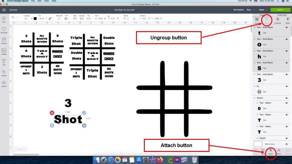The height and width of the screenshot is (164, 292).
Task: Hide the 't' Text - Arial Black layer
Action: tap(287, 28)
